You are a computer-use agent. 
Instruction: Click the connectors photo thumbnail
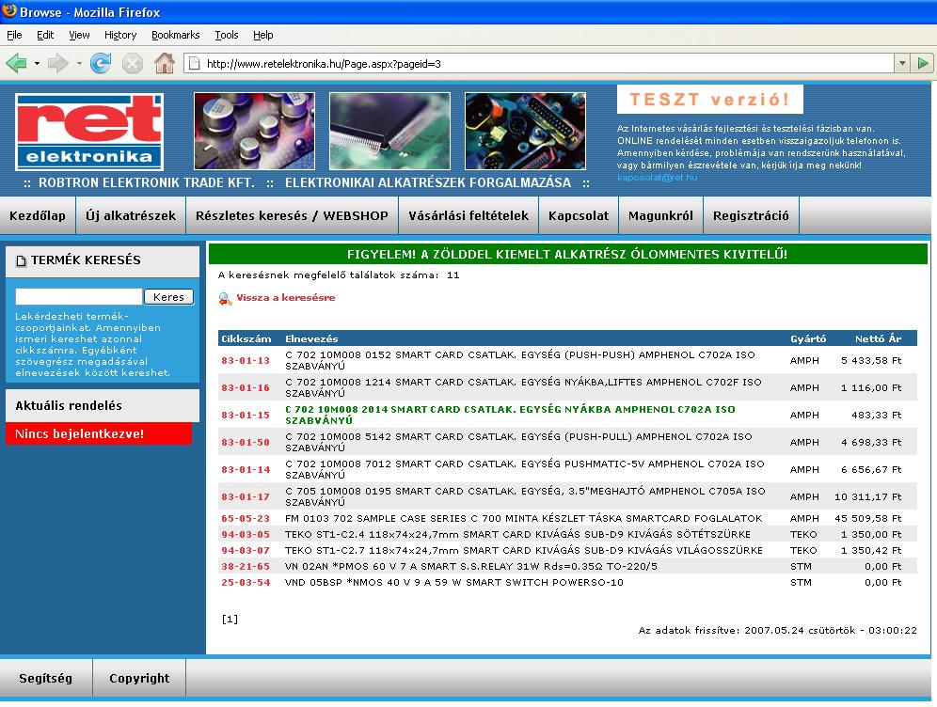525,131
